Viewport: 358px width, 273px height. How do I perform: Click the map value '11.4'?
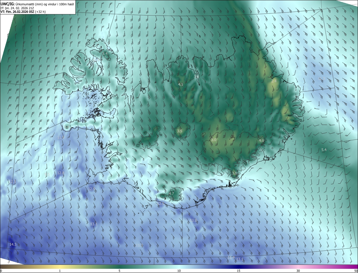coord(231,257)
